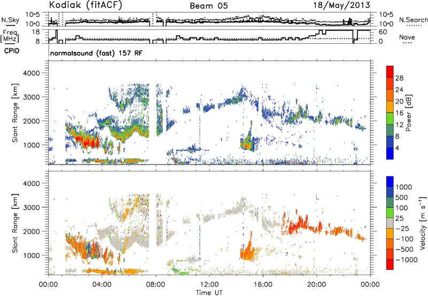Select the 'Beam 05' heading
The width and height of the screenshot is (428, 296).
click(x=209, y=6)
